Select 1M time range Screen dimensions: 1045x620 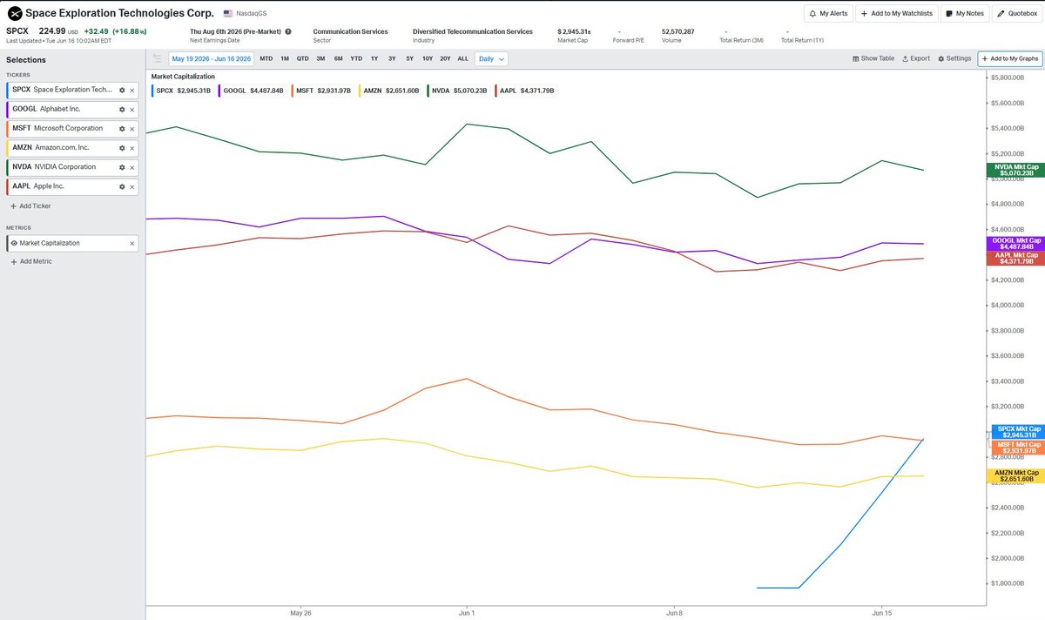coord(285,58)
